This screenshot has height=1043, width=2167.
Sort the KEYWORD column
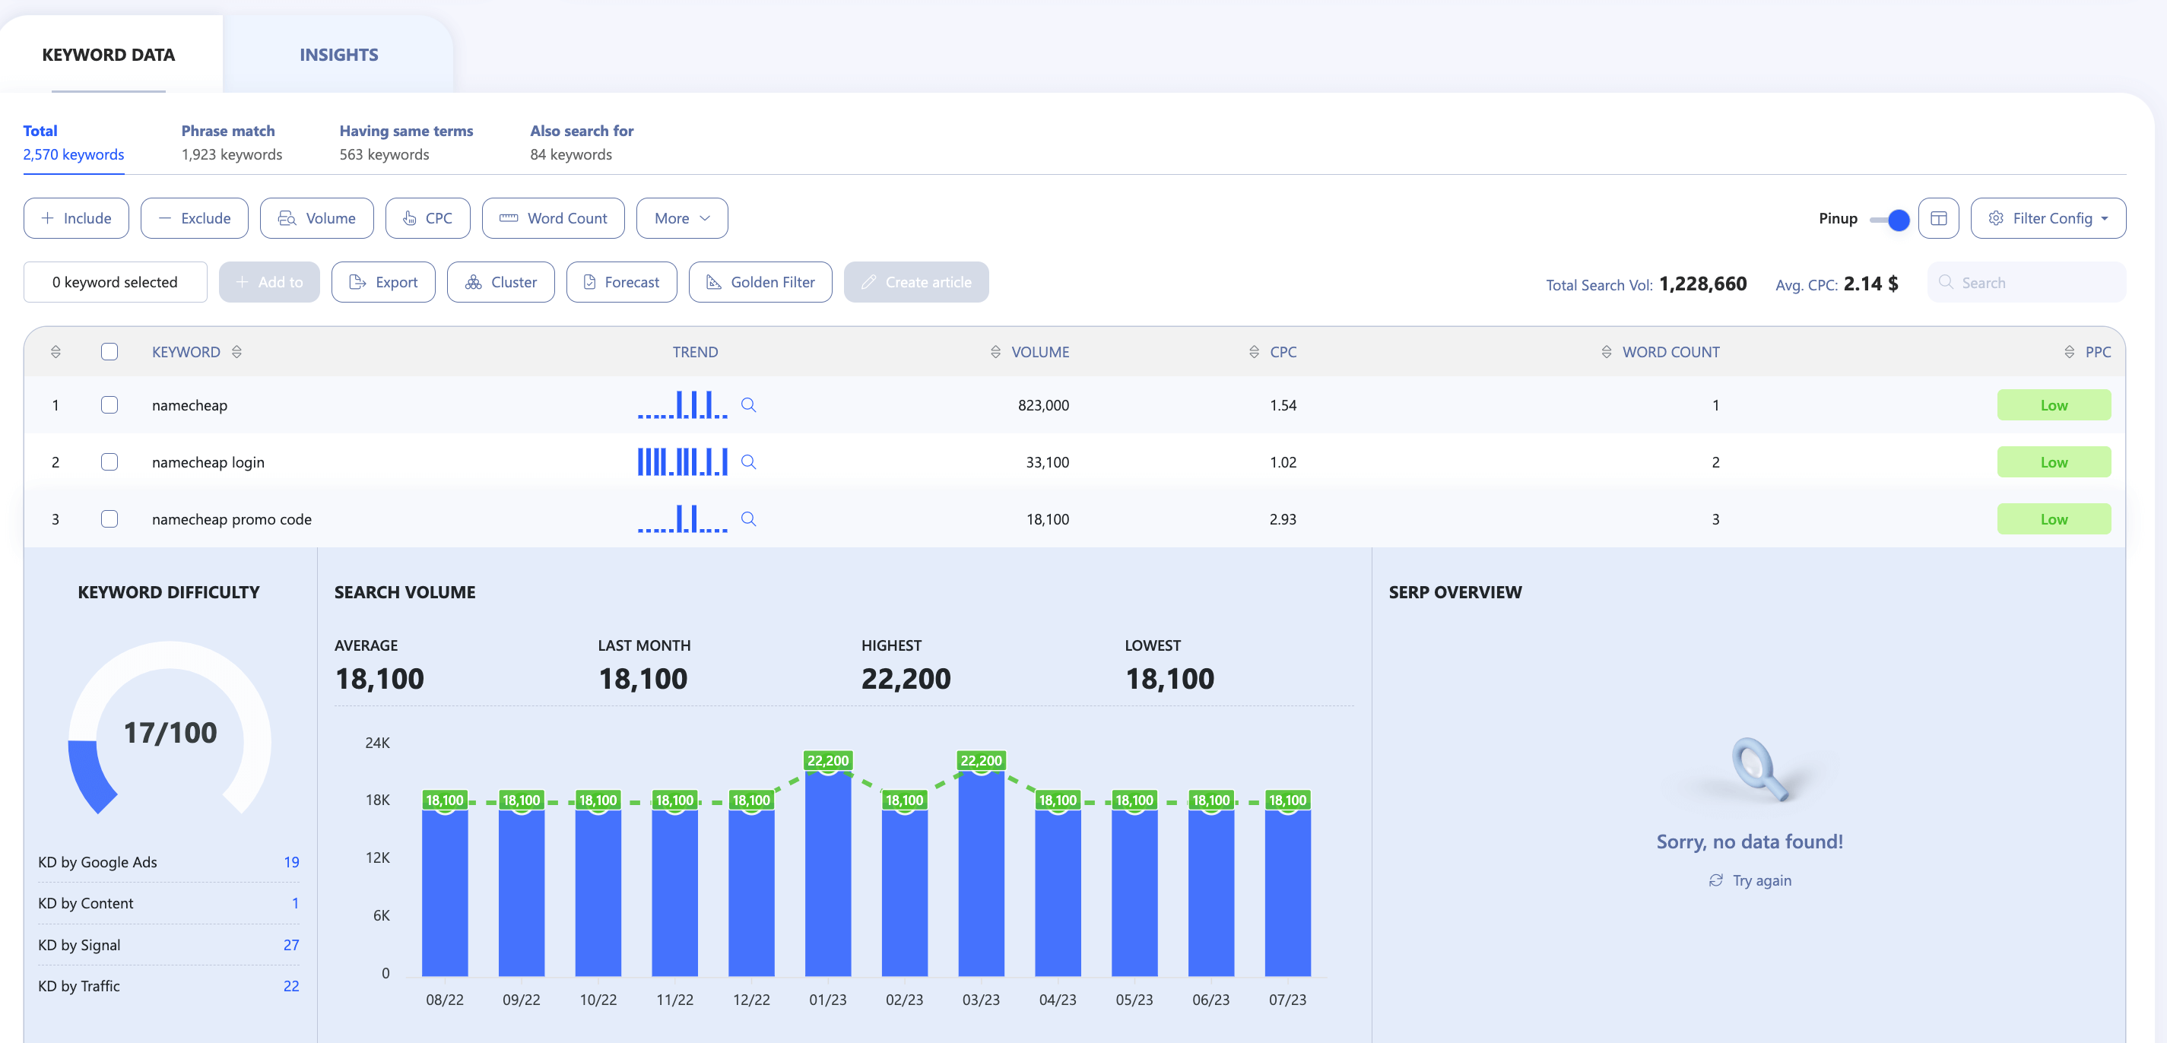tap(236, 351)
